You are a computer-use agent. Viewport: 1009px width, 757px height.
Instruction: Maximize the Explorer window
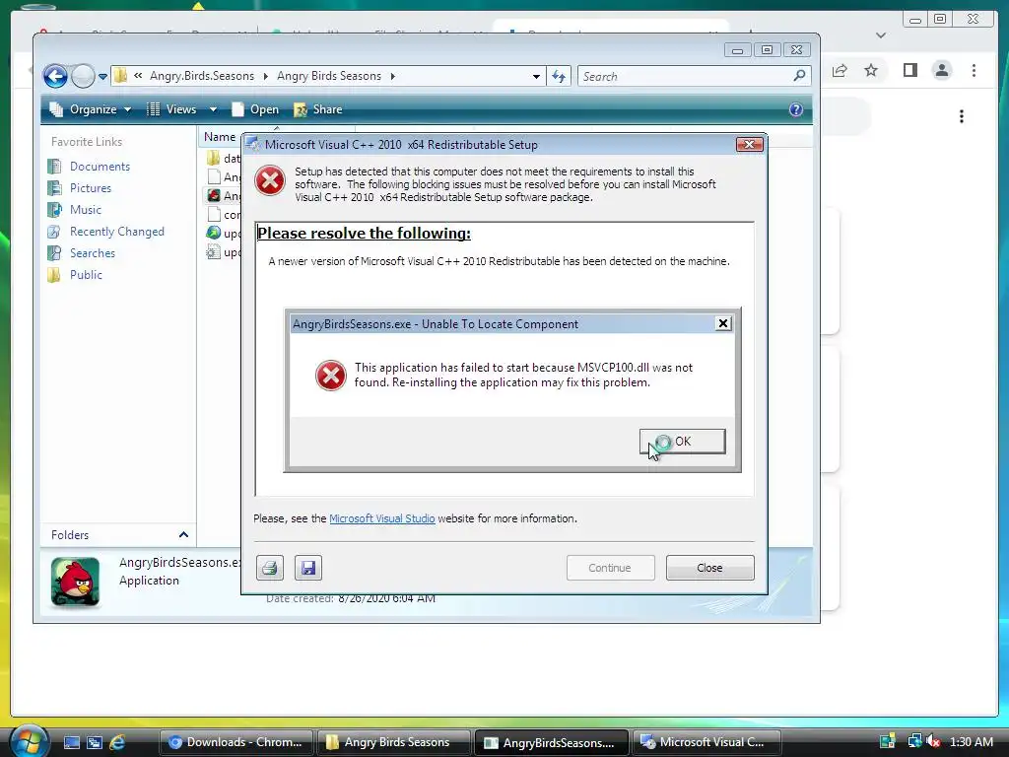point(767,50)
